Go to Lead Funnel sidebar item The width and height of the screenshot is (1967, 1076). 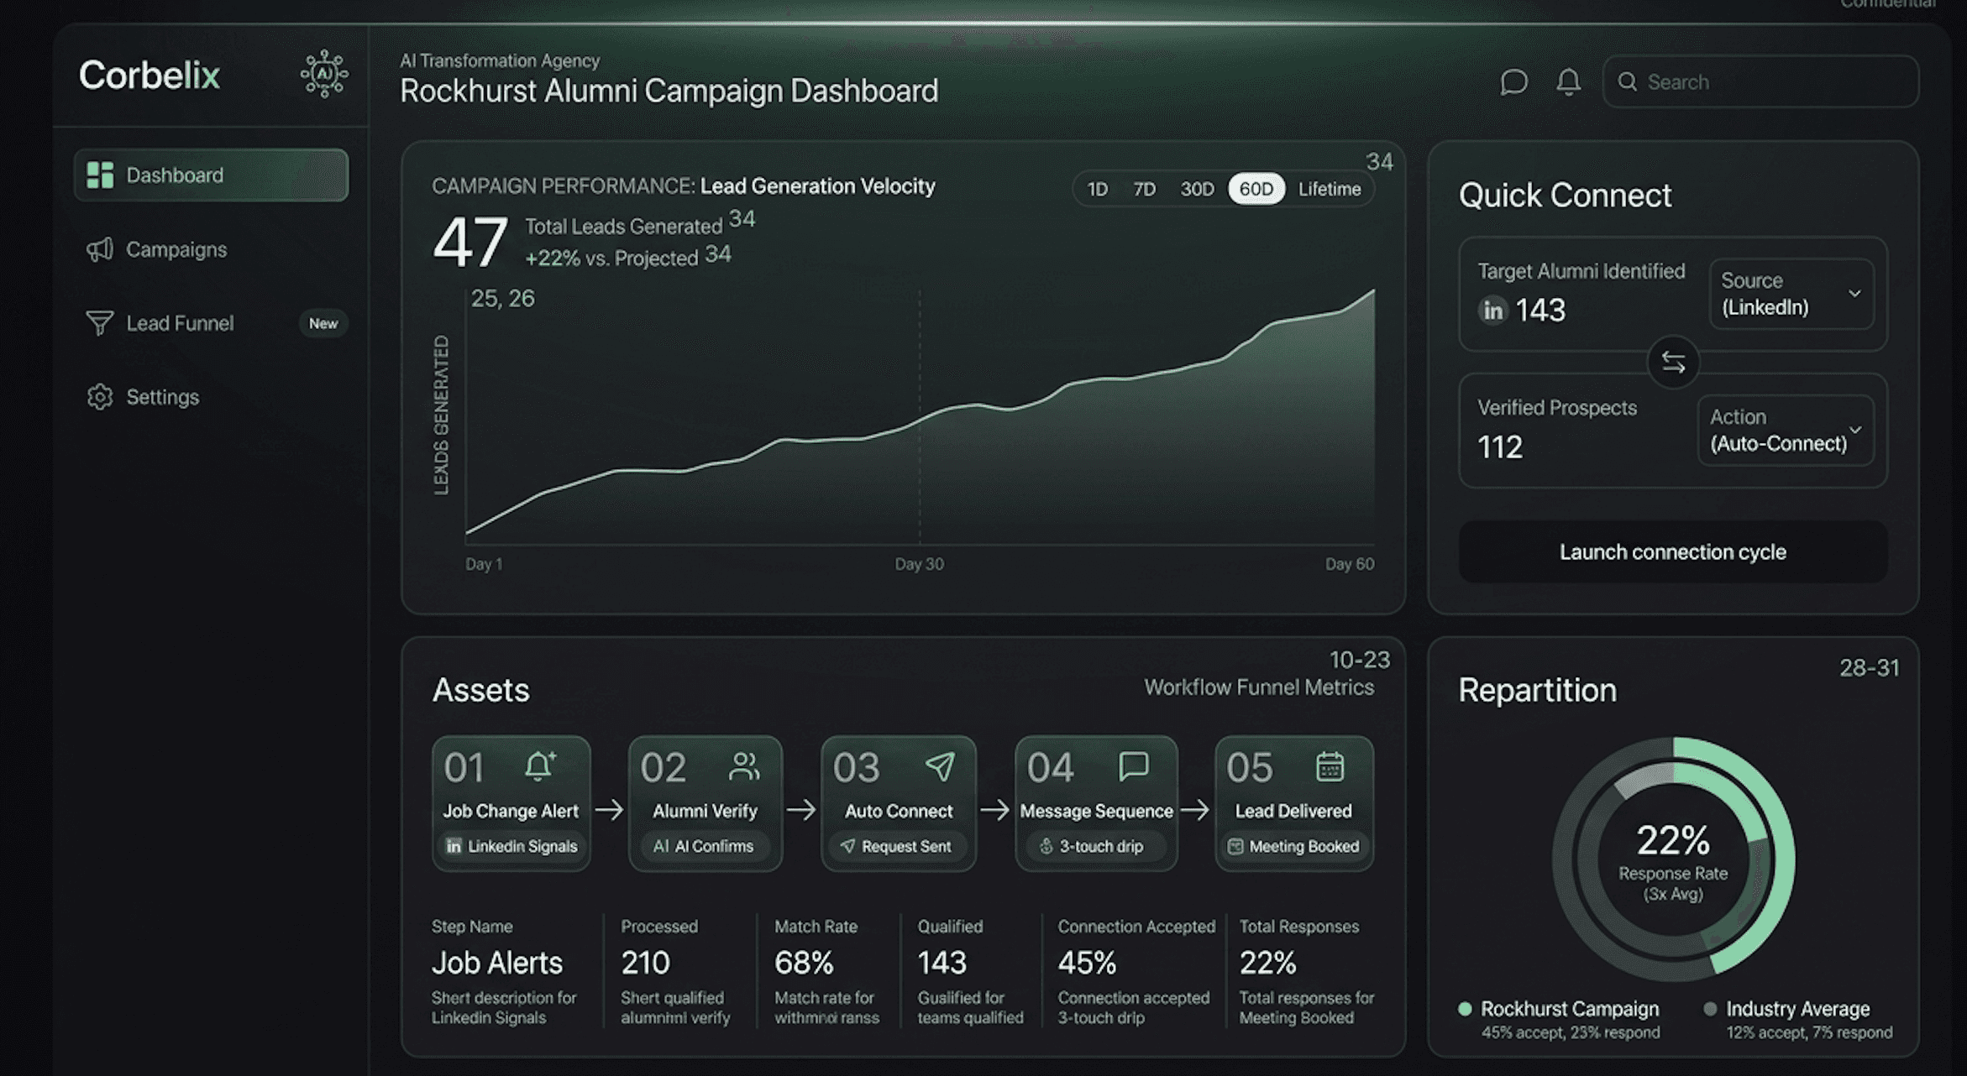(180, 323)
